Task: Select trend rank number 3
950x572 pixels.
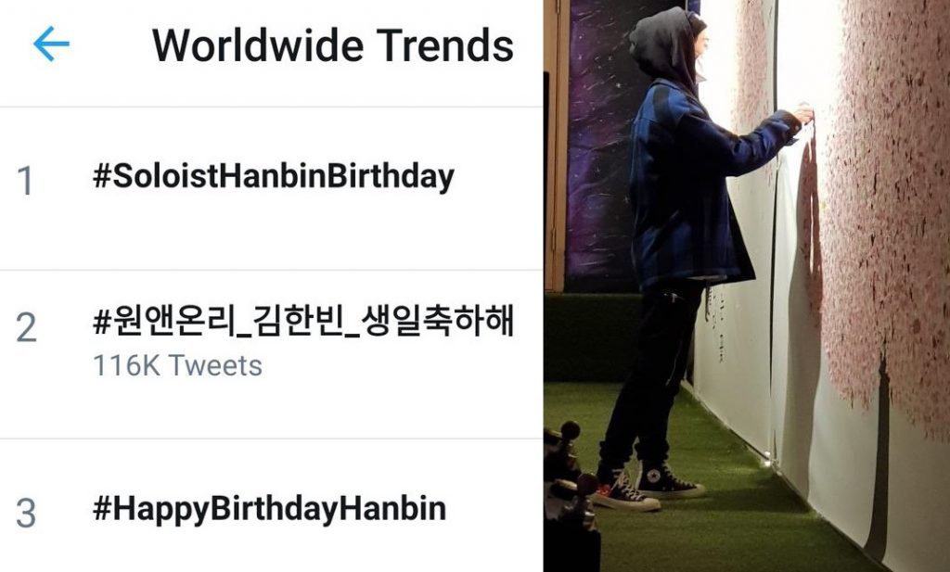Action: [x=26, y=514]
